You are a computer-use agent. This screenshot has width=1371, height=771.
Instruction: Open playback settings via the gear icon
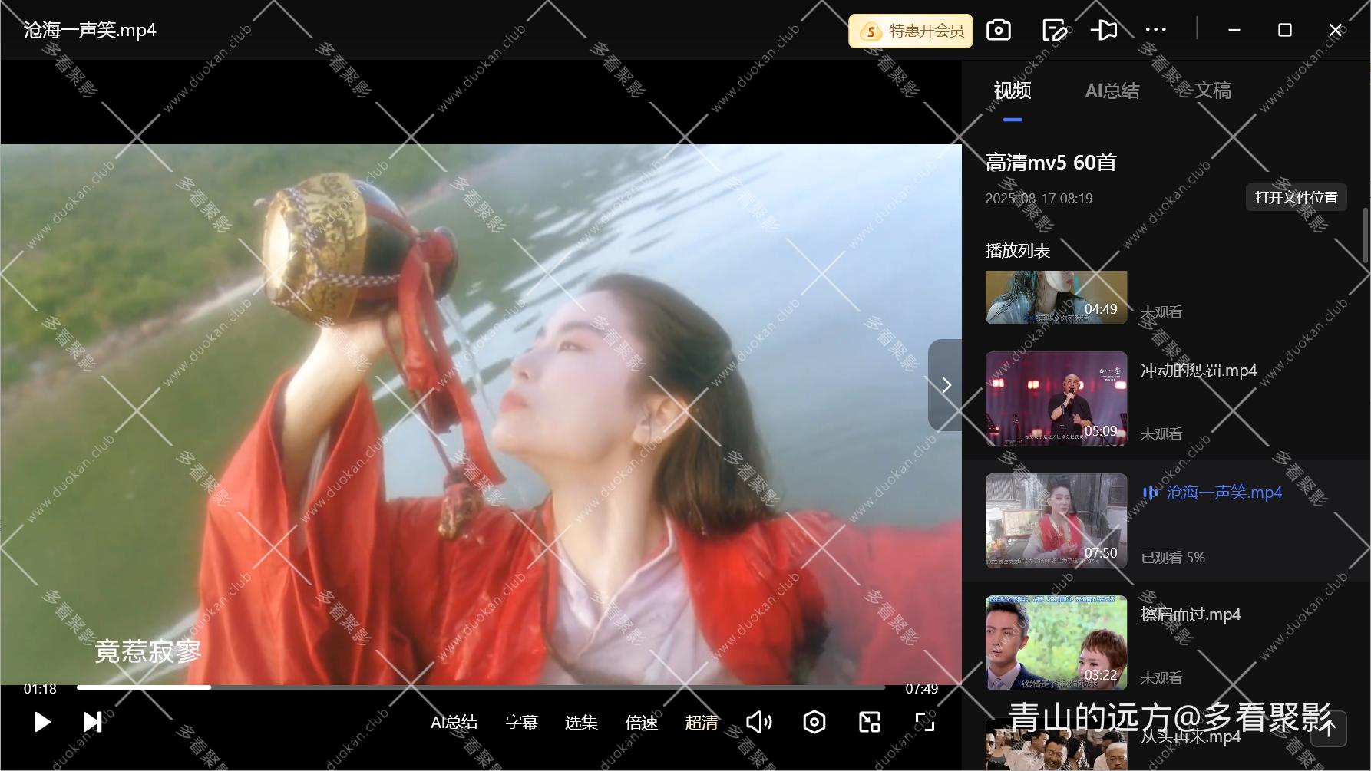pyautogui.click(x=814, y=722)
